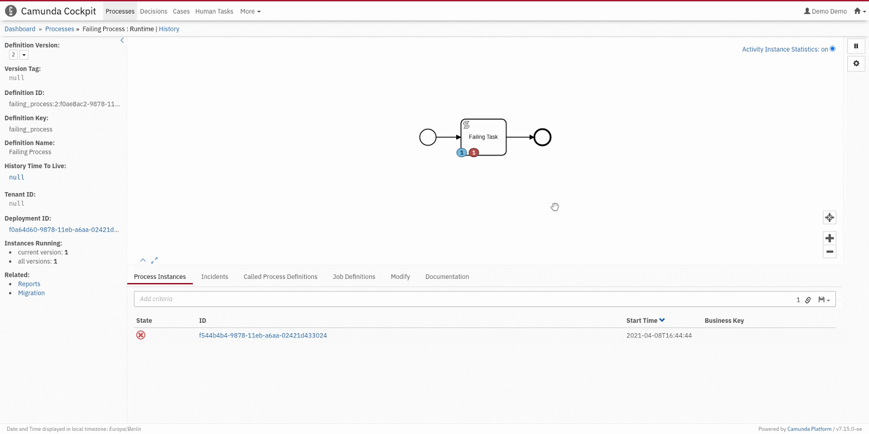Edit History Time To Live null value
This screenshot has width=869, height=434.
17,177
